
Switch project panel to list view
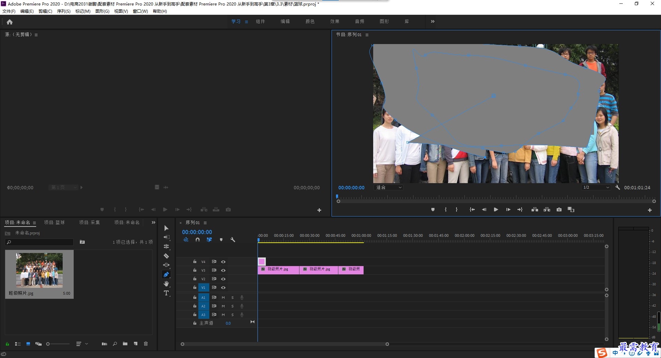tap(18, 344)
